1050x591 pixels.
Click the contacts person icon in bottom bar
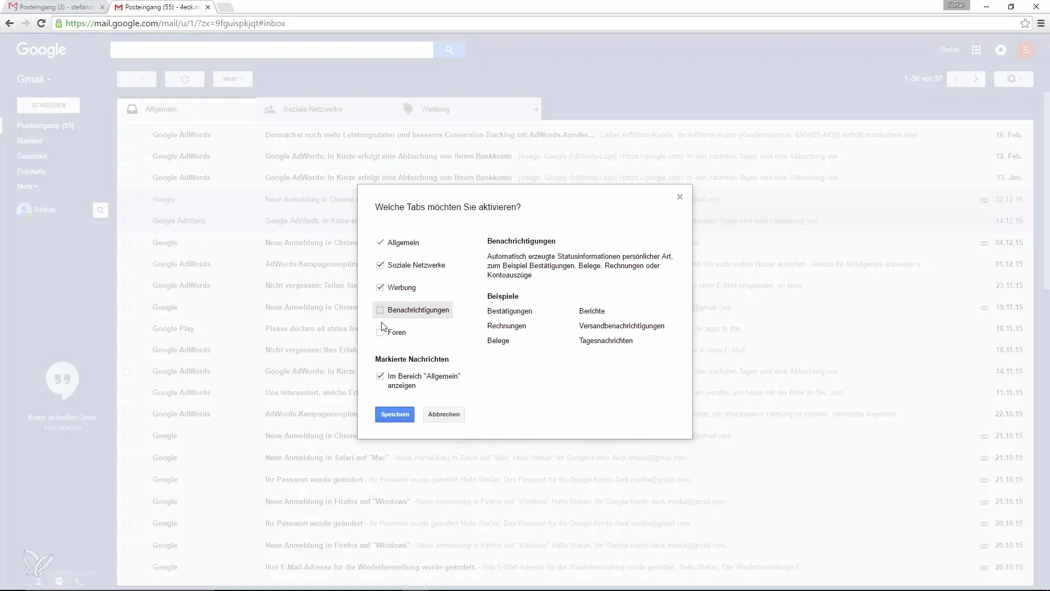pyautogui.click(x=39, y=582)
